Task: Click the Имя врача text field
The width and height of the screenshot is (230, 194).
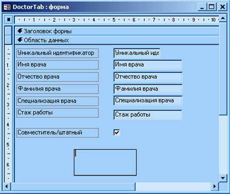Action: click(x=148, y=65)
